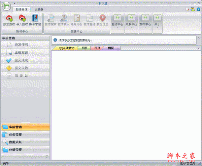
Task: Click the users icon at top right
Action: (193, 9)
